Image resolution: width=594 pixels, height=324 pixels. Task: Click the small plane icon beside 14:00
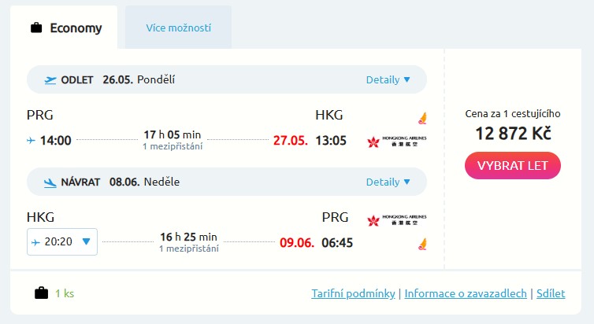31,141
